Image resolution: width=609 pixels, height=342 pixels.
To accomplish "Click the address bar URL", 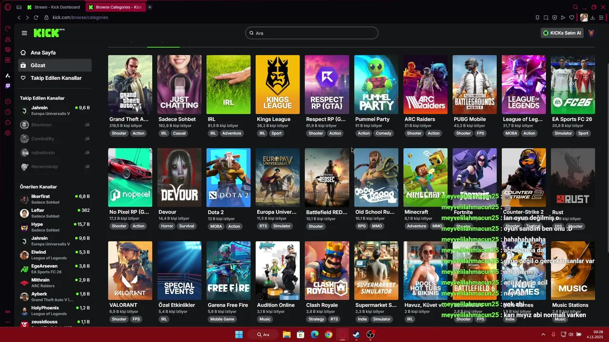I will 80,18.
